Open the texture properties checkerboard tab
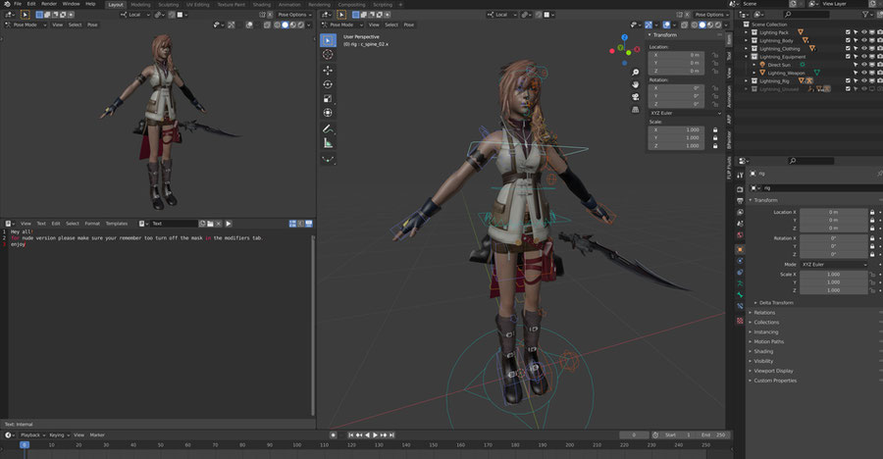The width and height of the screenshot is (883, 459). [x=740, y=321]
